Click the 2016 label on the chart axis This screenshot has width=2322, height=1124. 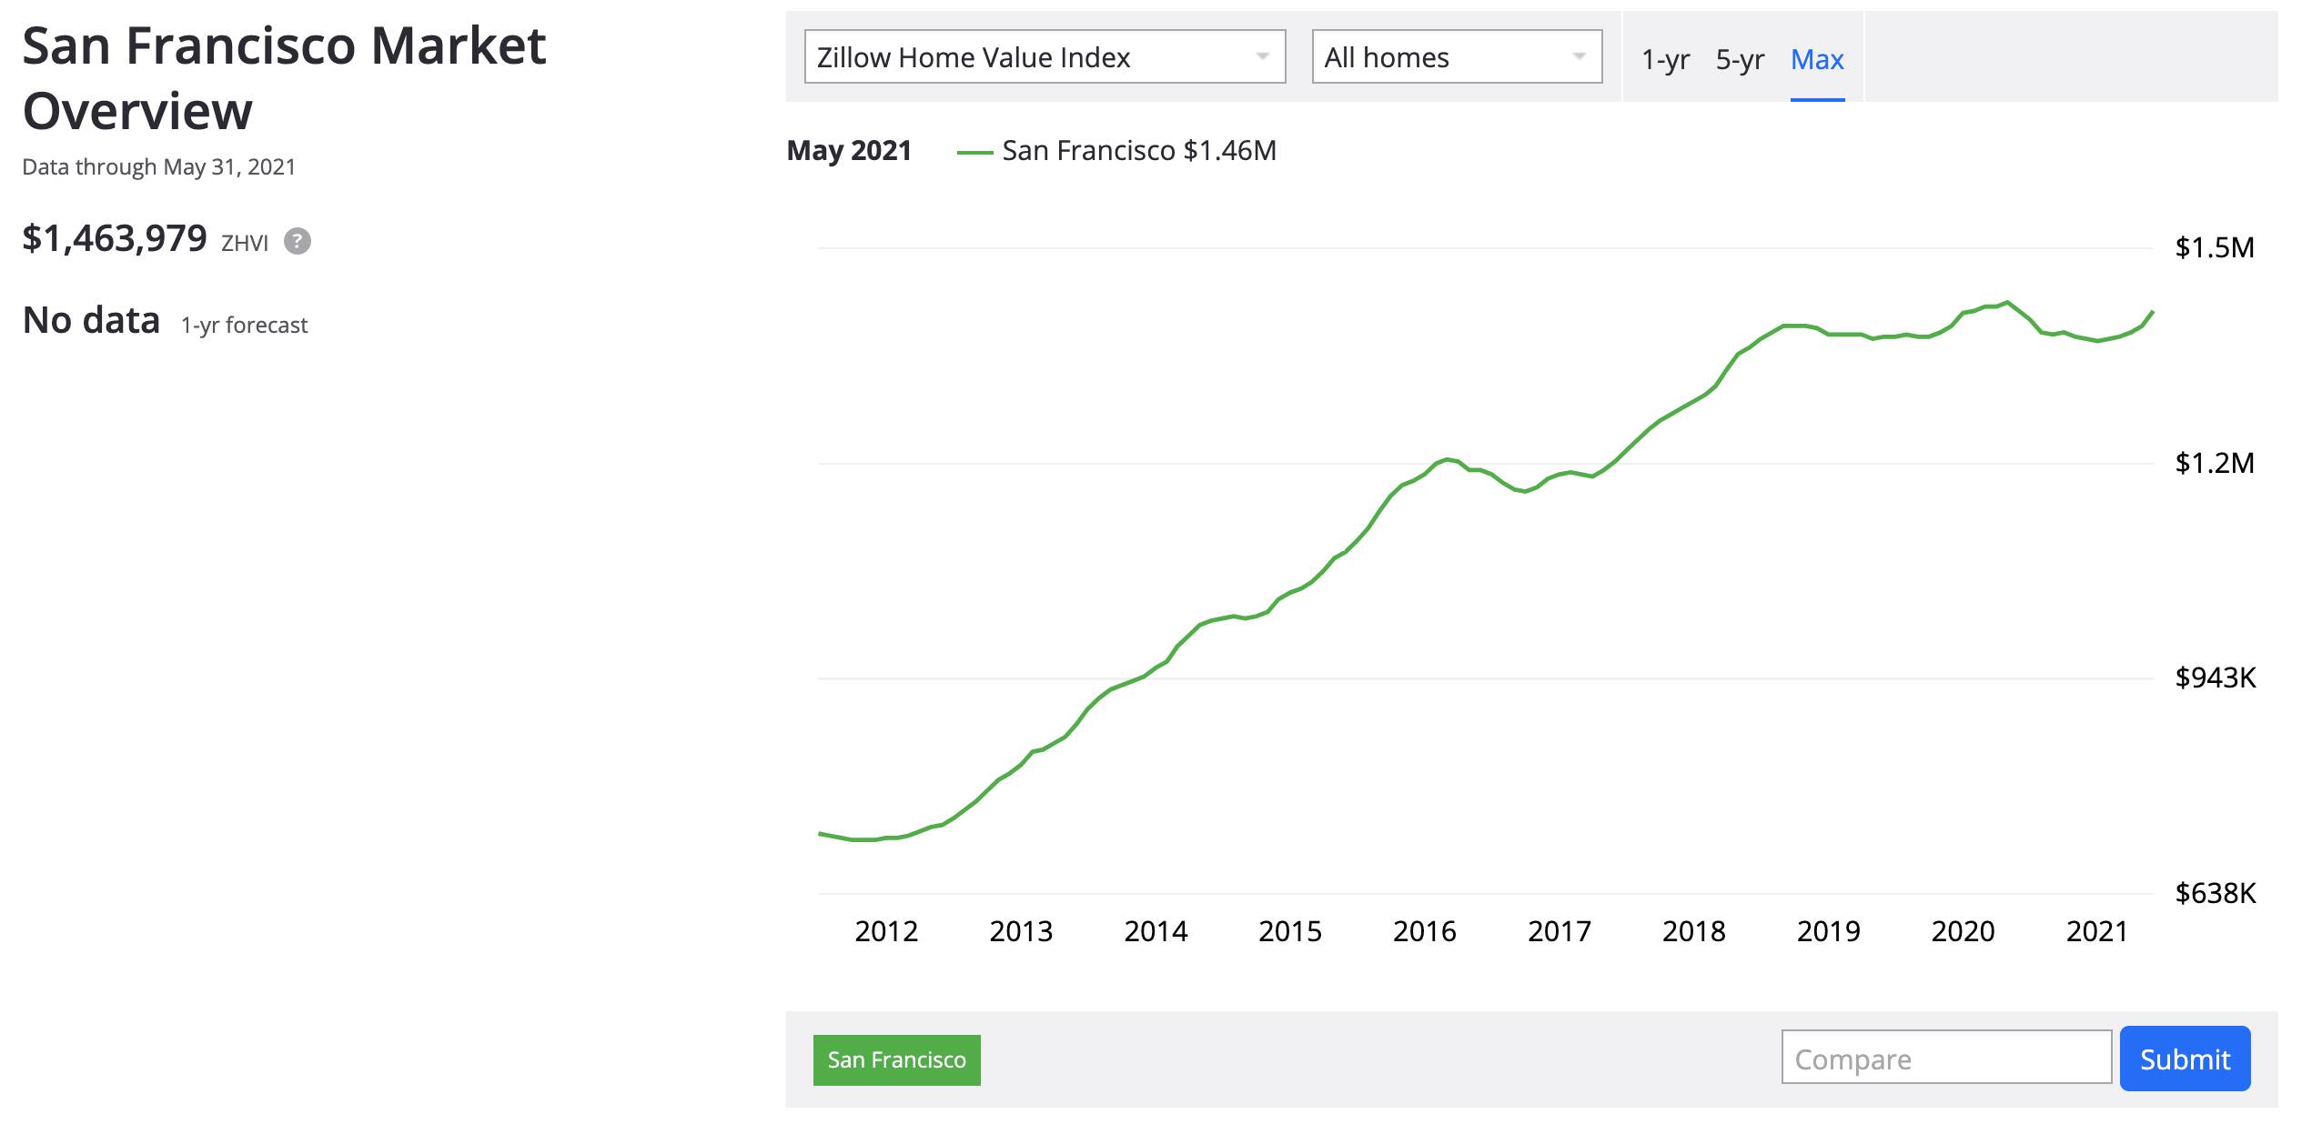(1424, 931)
